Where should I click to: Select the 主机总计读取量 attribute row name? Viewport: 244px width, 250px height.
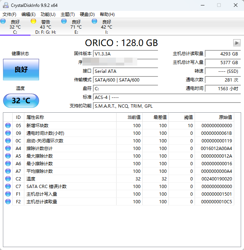pos(42,202)
